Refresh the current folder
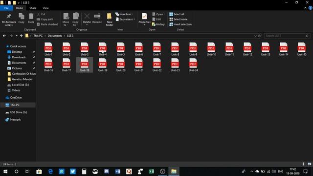The image size is (313, 176). click(260, 36)
